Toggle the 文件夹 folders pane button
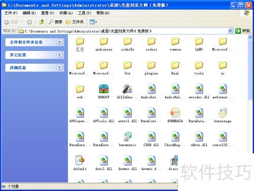This screenshot has height=191, width=254. (75, 22)
